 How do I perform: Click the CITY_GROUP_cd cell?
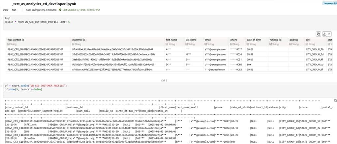tap(315, 64)
